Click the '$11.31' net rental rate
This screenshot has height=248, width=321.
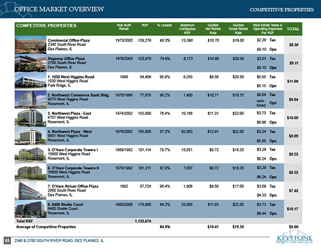pos(213,113)
